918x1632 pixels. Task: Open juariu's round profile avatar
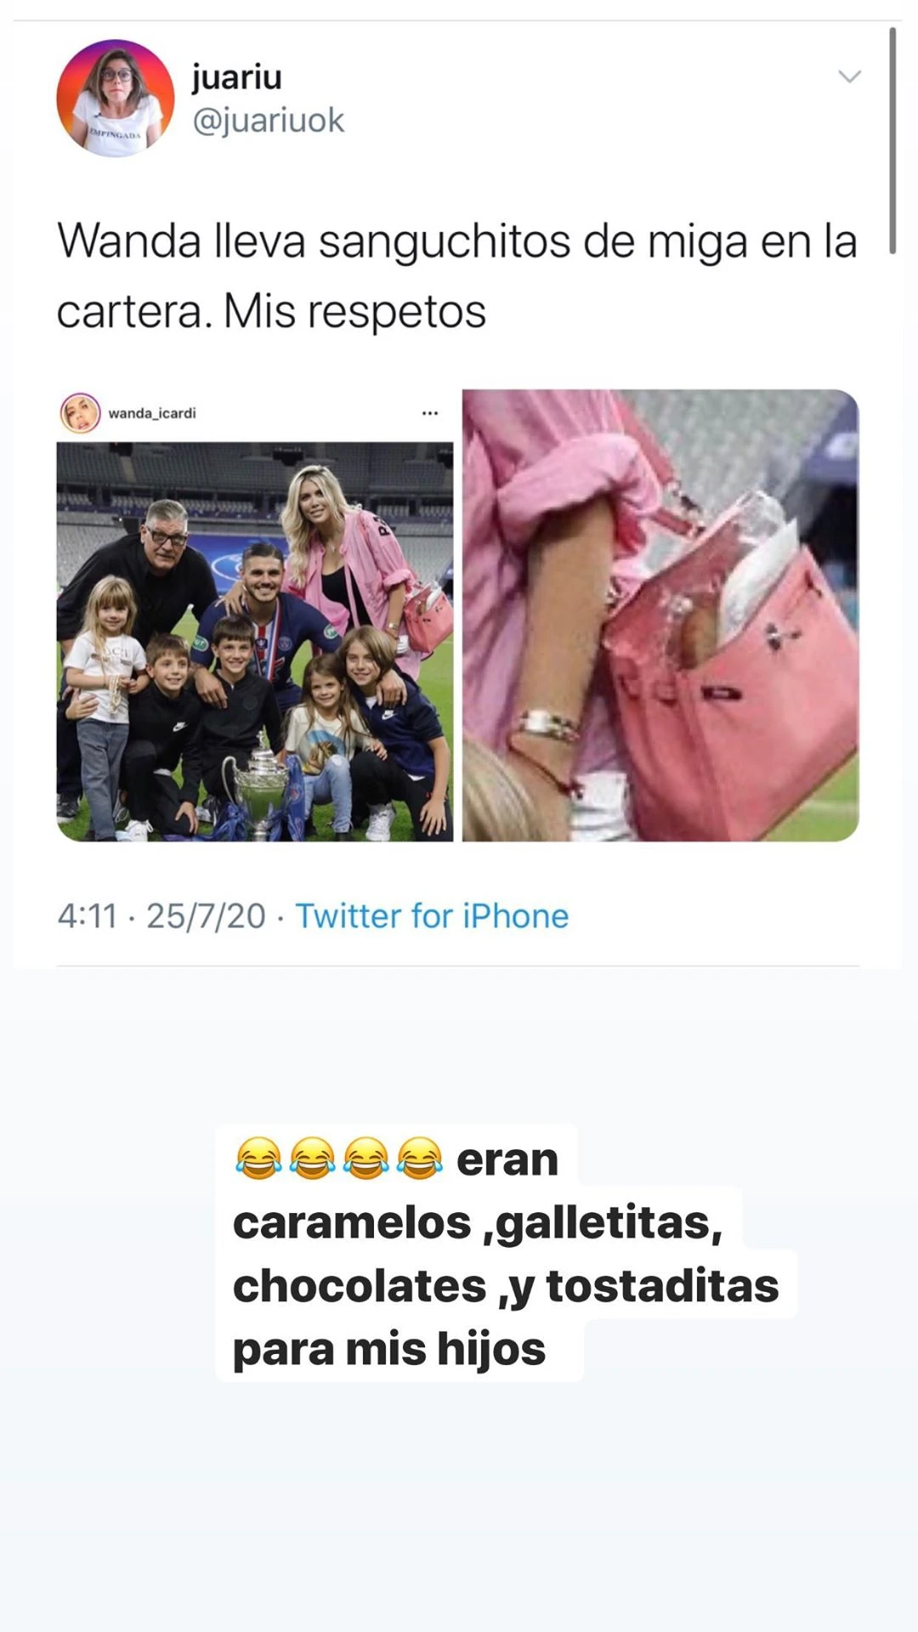tap(116, 98)
